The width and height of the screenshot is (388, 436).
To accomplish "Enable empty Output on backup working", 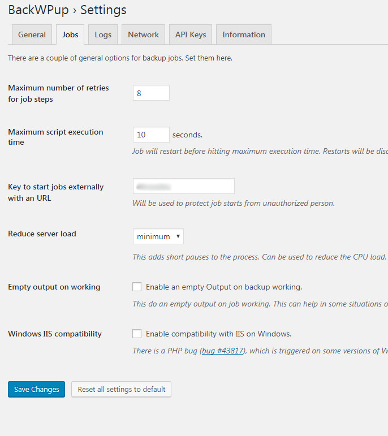I will point(137,287).
